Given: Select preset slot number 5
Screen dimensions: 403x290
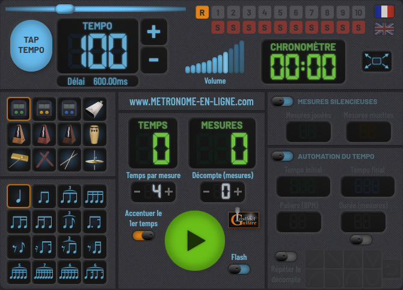Looking at the screenshot, I should click(x=280, y=12).
